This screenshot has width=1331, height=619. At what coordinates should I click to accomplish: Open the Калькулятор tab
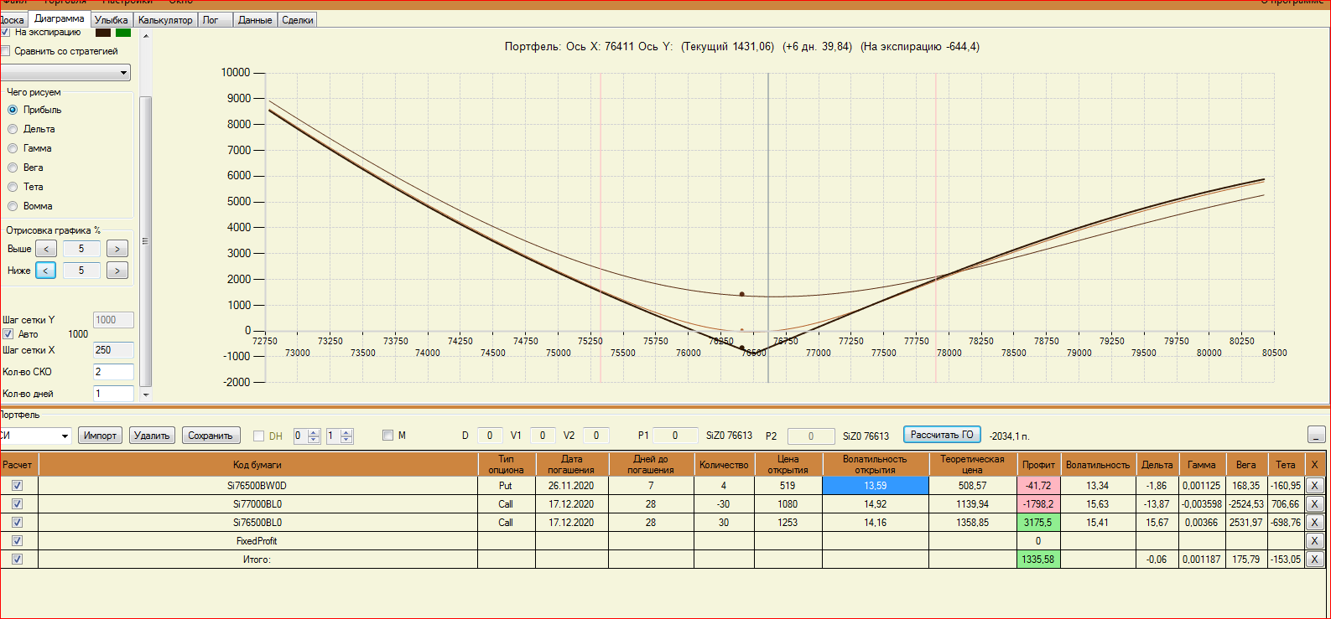coord(165,20)
